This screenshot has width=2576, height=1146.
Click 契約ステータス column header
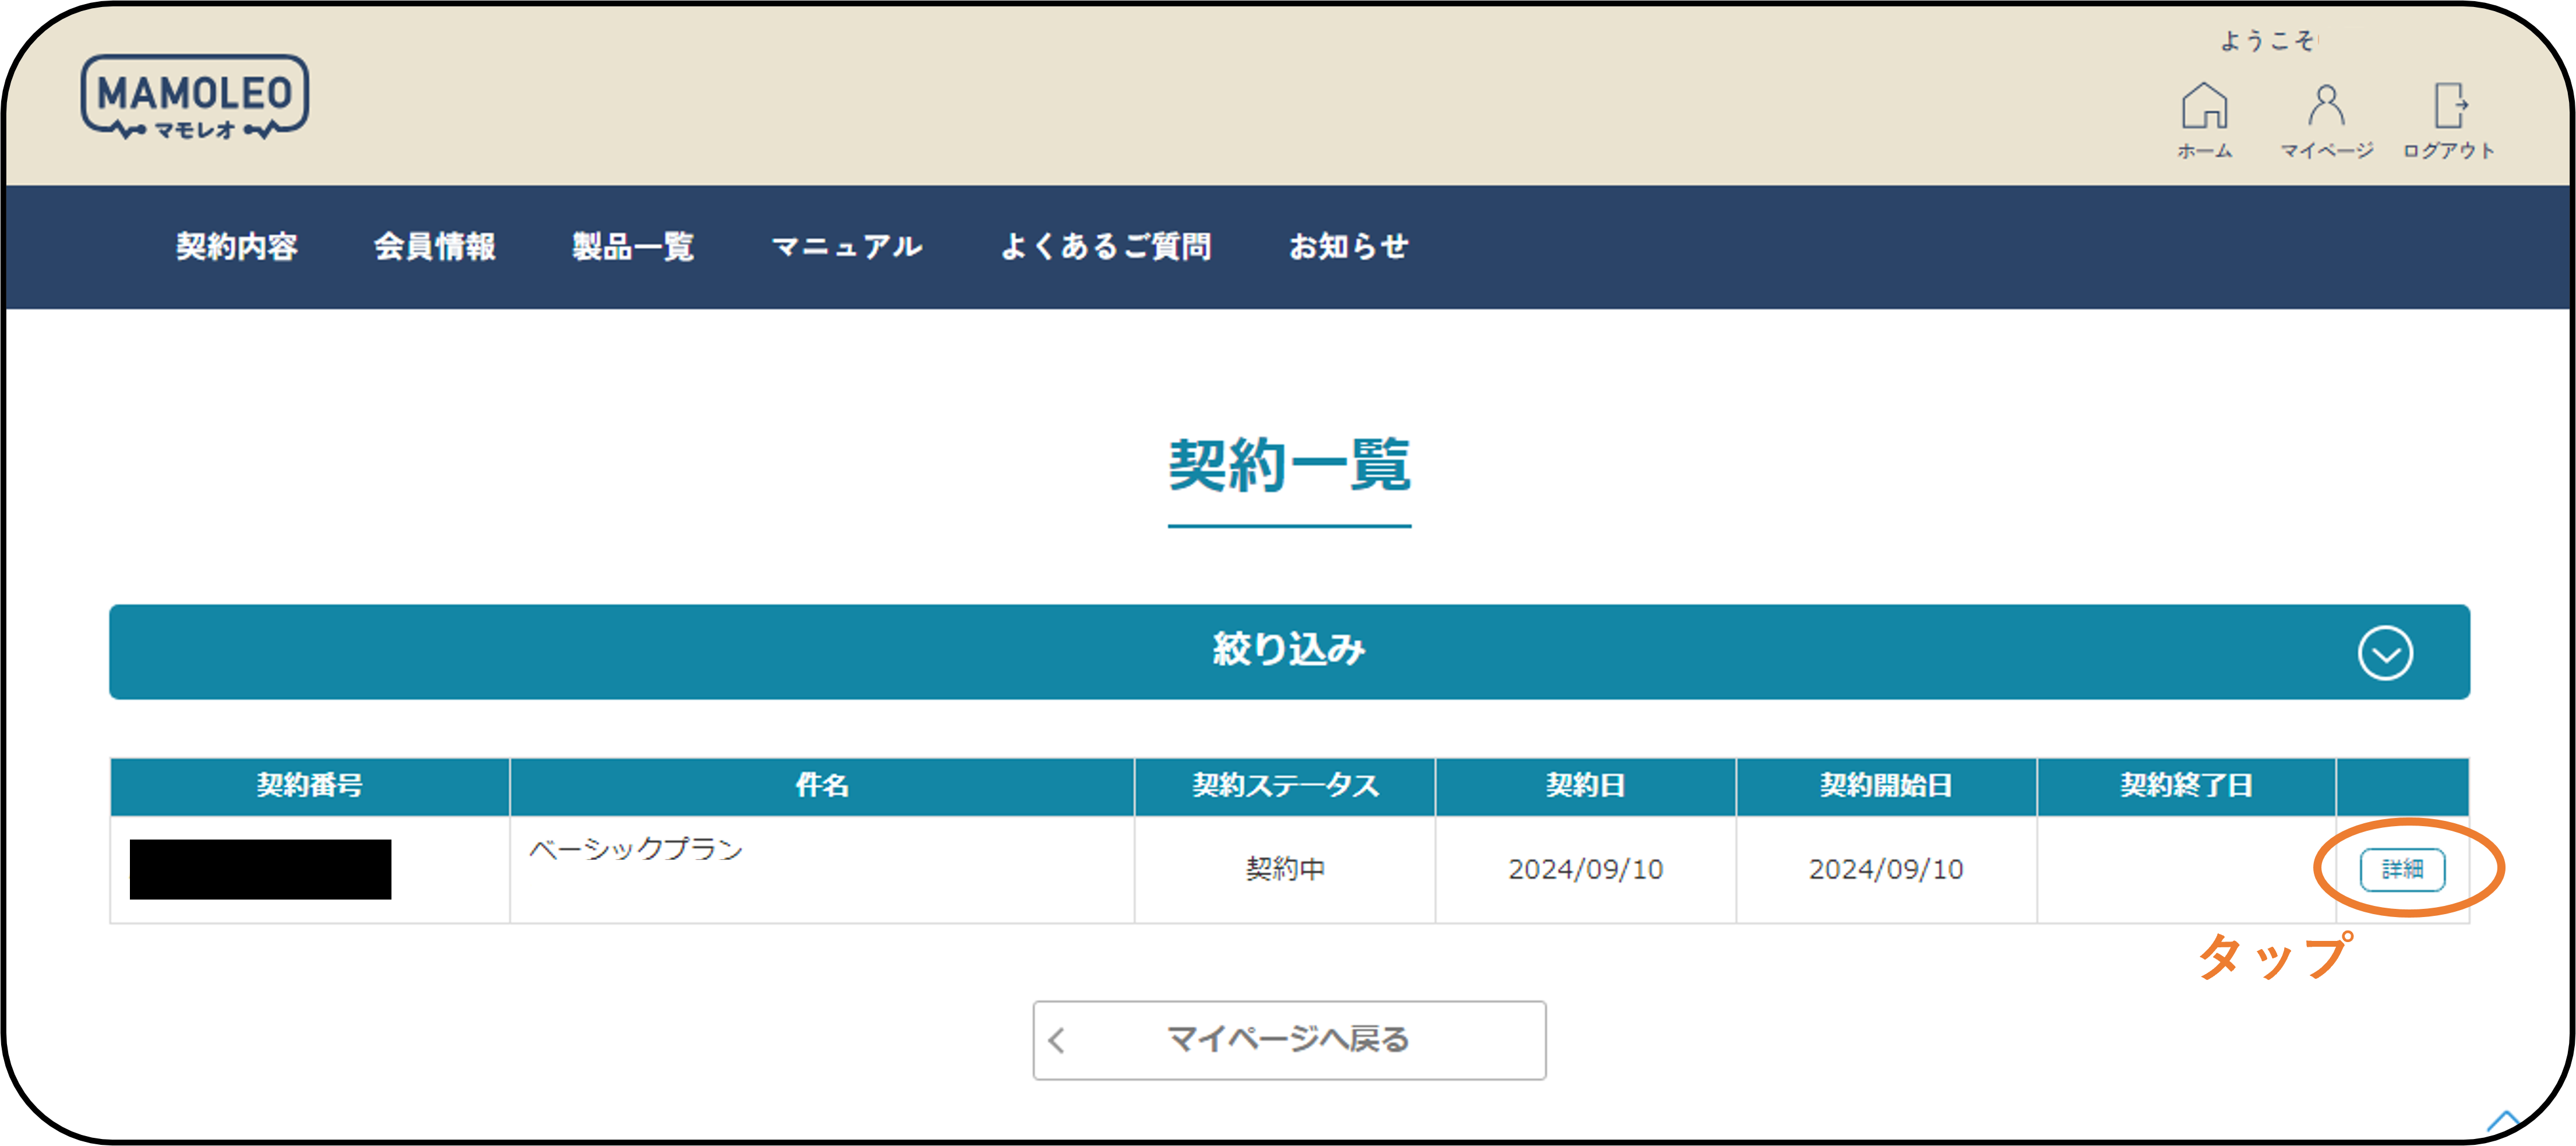(x=1285, y=786)
